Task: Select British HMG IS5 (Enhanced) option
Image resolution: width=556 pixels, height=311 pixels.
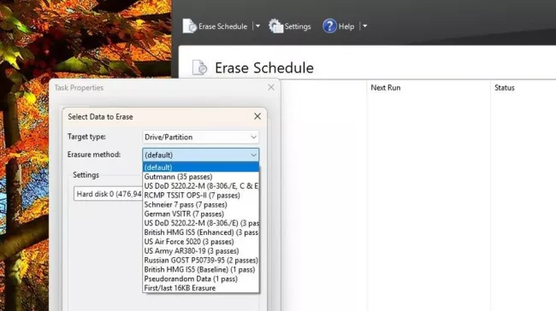Action: pyautogui.click(x=201, y=232)
